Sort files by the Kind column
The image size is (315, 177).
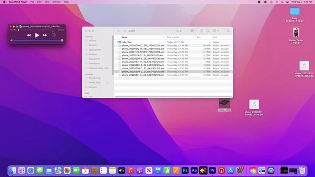pyautogui.click(x=215, y=37)
